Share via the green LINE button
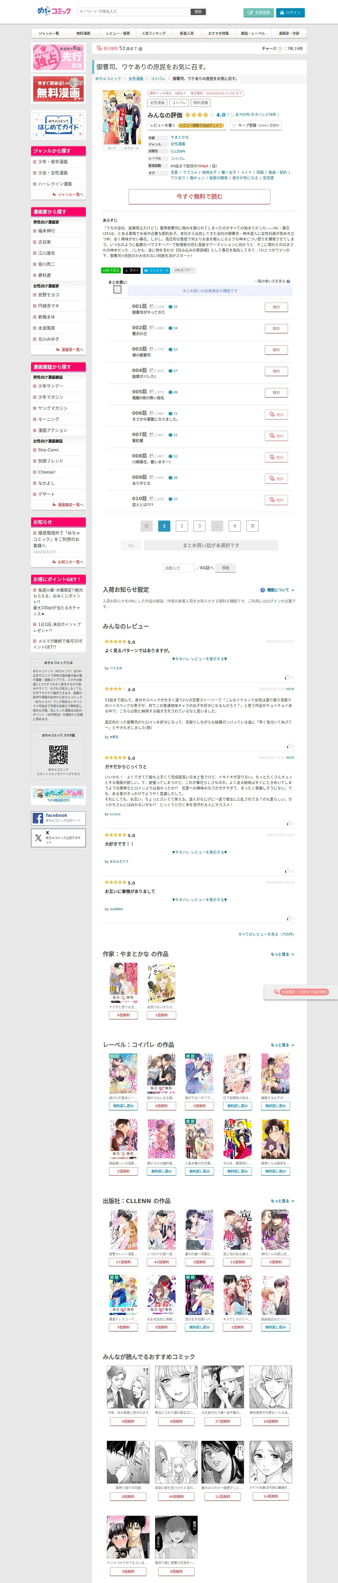Screen dimensions: 338x1583 pyautogui.click(x=111, y=270)
